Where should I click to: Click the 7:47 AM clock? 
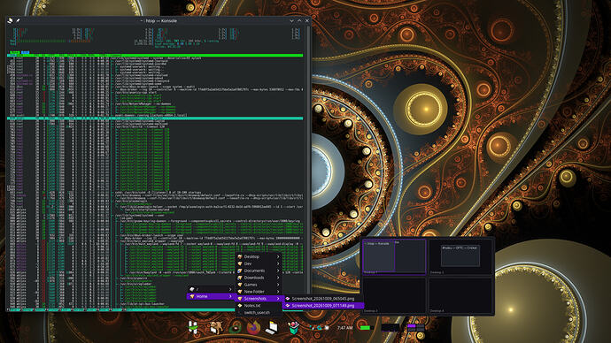tap(344, 328)
